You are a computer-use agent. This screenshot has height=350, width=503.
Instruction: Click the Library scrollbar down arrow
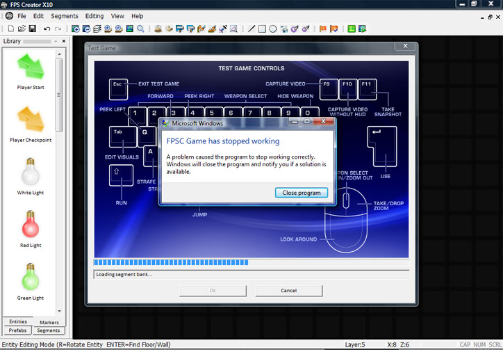point(59,311)
